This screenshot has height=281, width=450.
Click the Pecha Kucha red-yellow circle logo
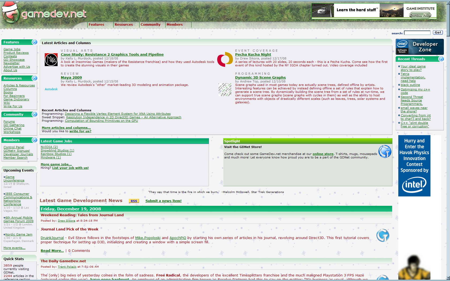pyautogui.click(x=225, y=59)
